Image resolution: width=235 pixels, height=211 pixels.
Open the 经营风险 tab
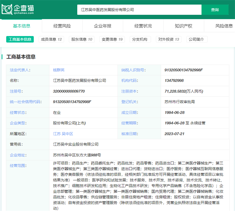click(62, 26)
